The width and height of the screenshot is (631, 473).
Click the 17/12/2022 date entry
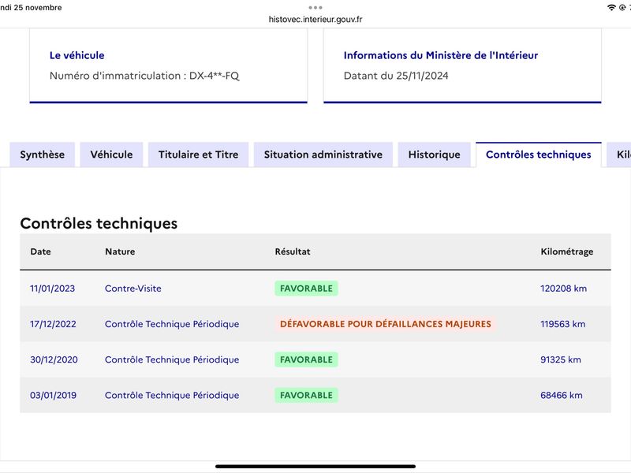coord(53,324)
